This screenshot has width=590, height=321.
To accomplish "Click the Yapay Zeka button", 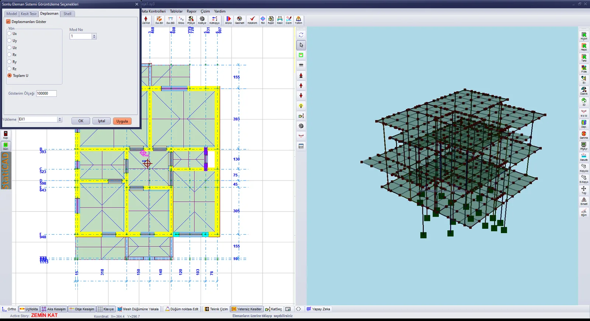I will pos(319,309).
